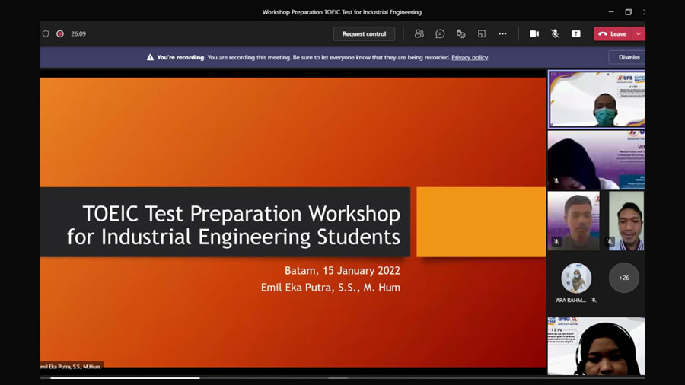Click the red recording indicator icon
This screenshot has height=385, width=685.
tap(60, 33)
